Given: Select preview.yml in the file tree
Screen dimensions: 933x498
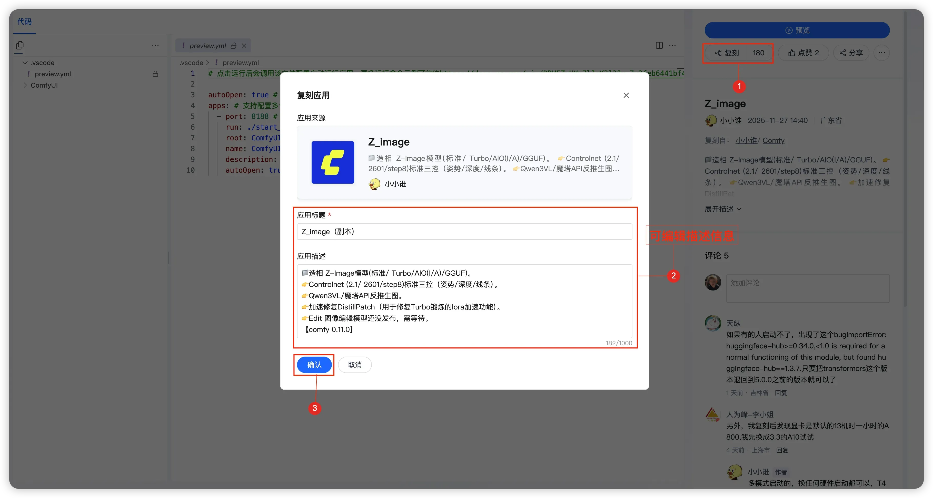Looking at the screenshot, I should (53, 74).
